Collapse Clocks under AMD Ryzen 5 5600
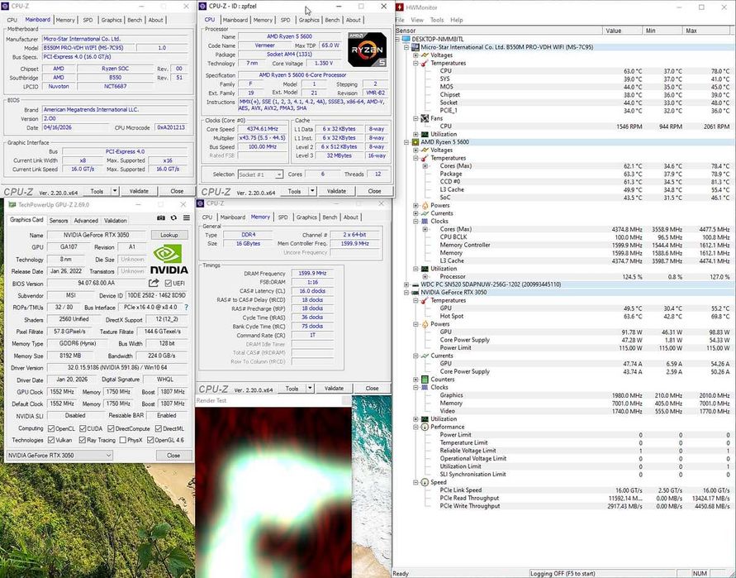Screen dimensions: 736x578 (x=415, y=222)
